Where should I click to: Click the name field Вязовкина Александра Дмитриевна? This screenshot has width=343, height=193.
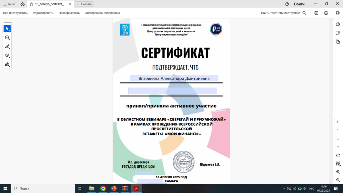coord(174,78)
